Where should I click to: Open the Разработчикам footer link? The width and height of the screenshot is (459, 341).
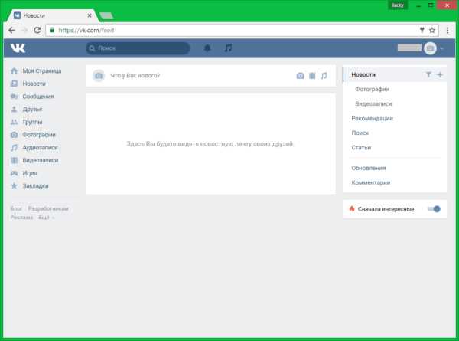click(48, 208)
